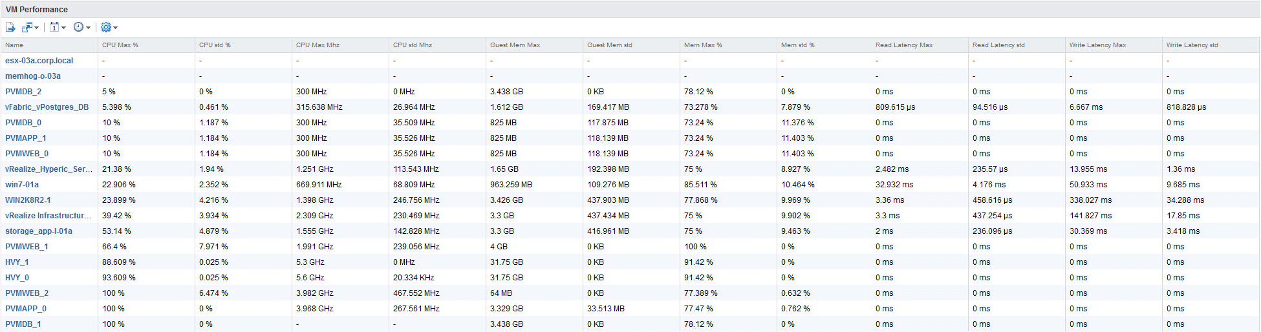Open the esx-03a.corp.local link

(x=39, y=61)
